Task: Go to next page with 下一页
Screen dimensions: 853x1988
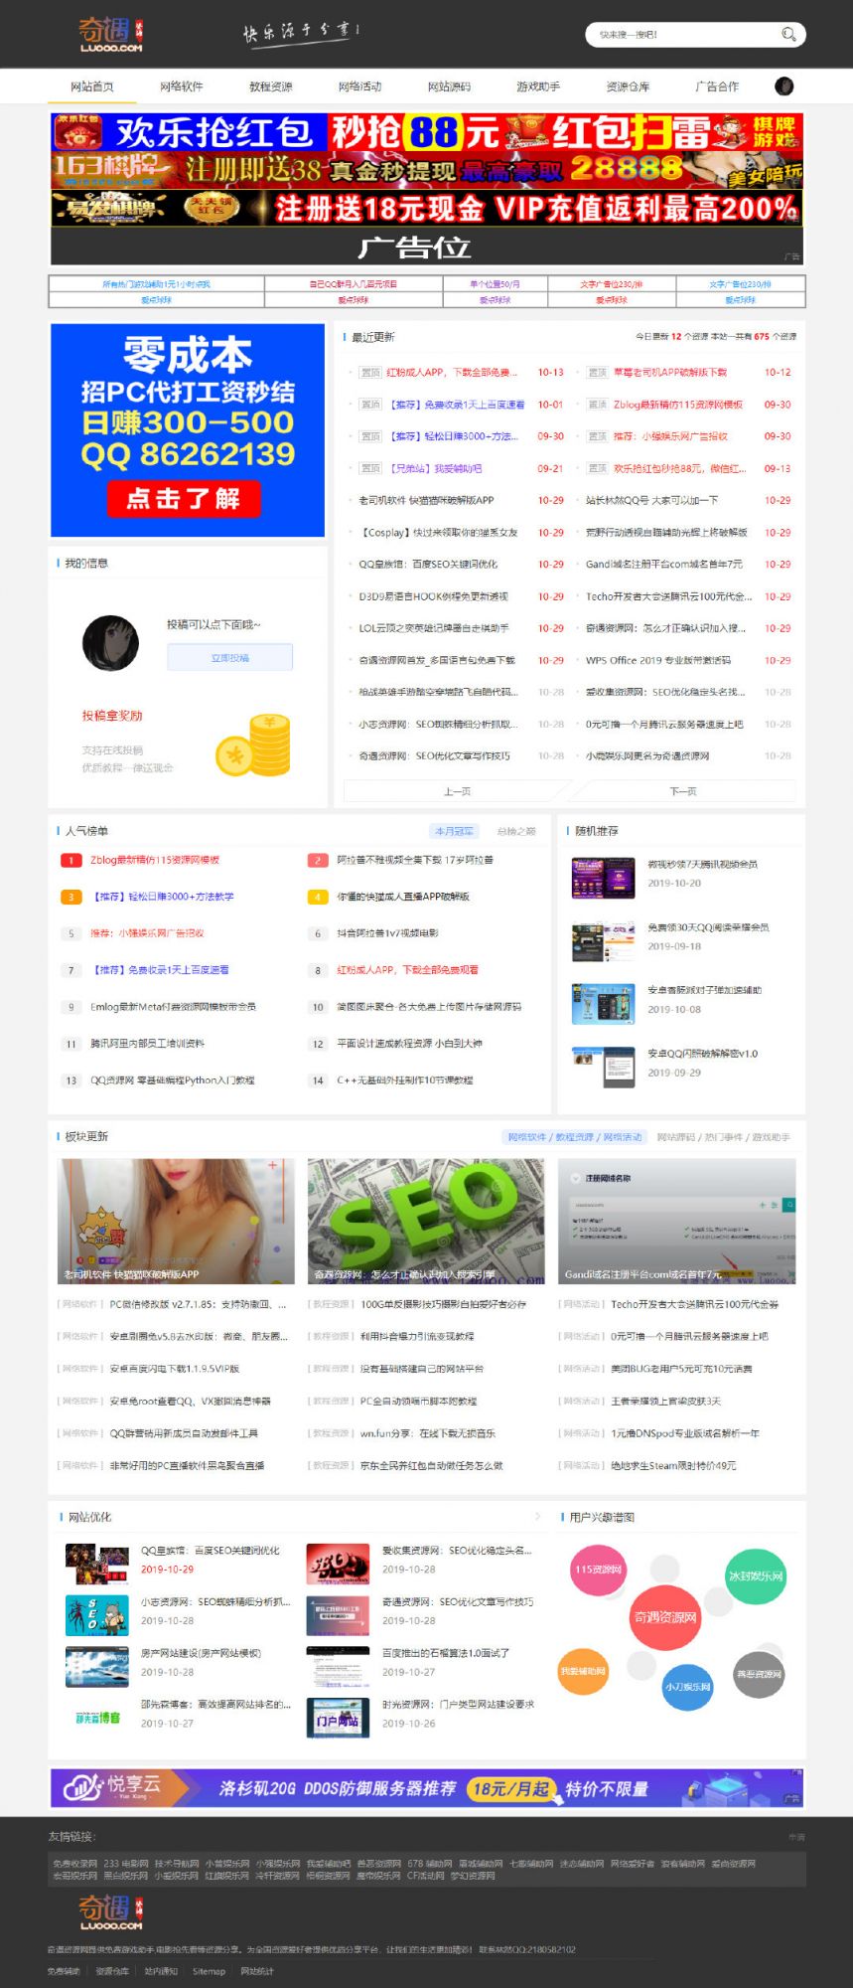Action: pos(683,791)
